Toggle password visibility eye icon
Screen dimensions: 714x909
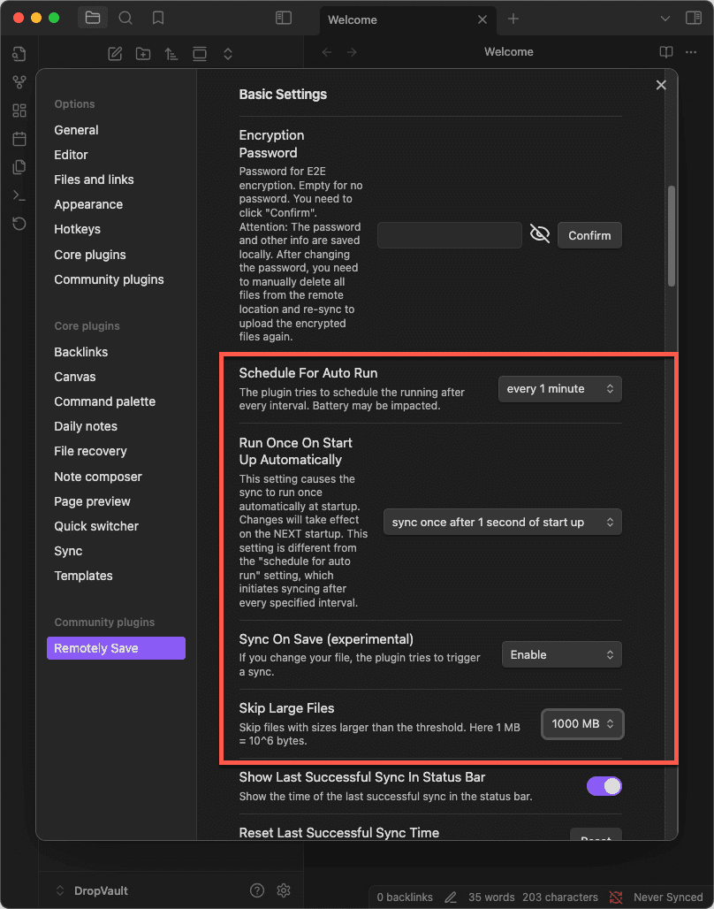(539, 234)
